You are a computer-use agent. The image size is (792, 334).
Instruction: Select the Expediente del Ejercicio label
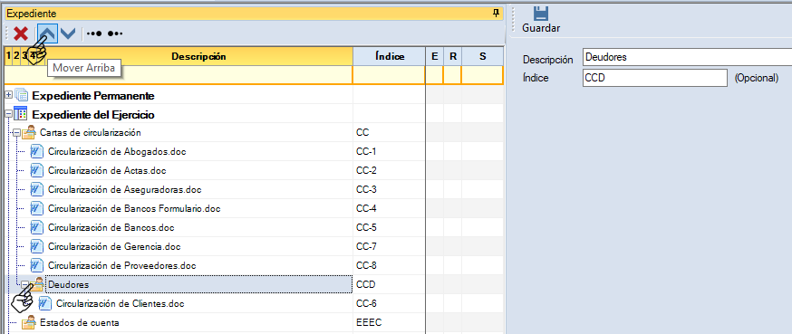coord(93,115)
